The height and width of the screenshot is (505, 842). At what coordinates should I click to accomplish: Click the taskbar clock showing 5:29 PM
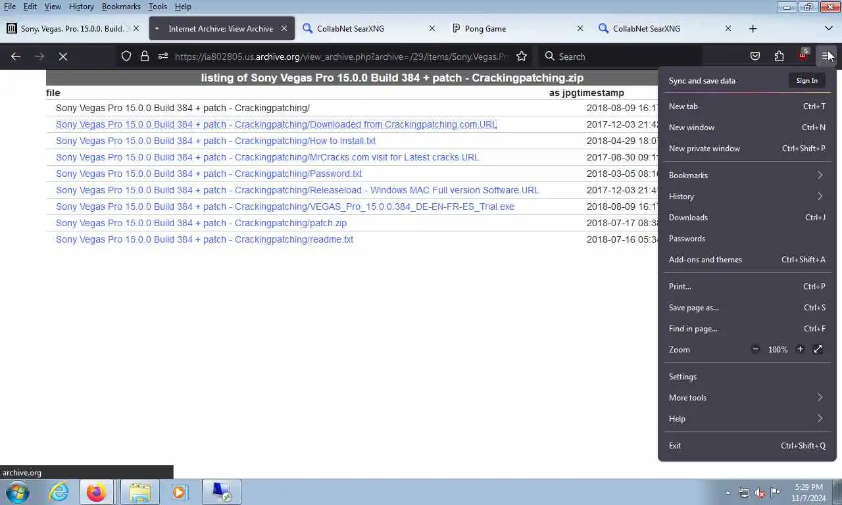click(808, 493)
